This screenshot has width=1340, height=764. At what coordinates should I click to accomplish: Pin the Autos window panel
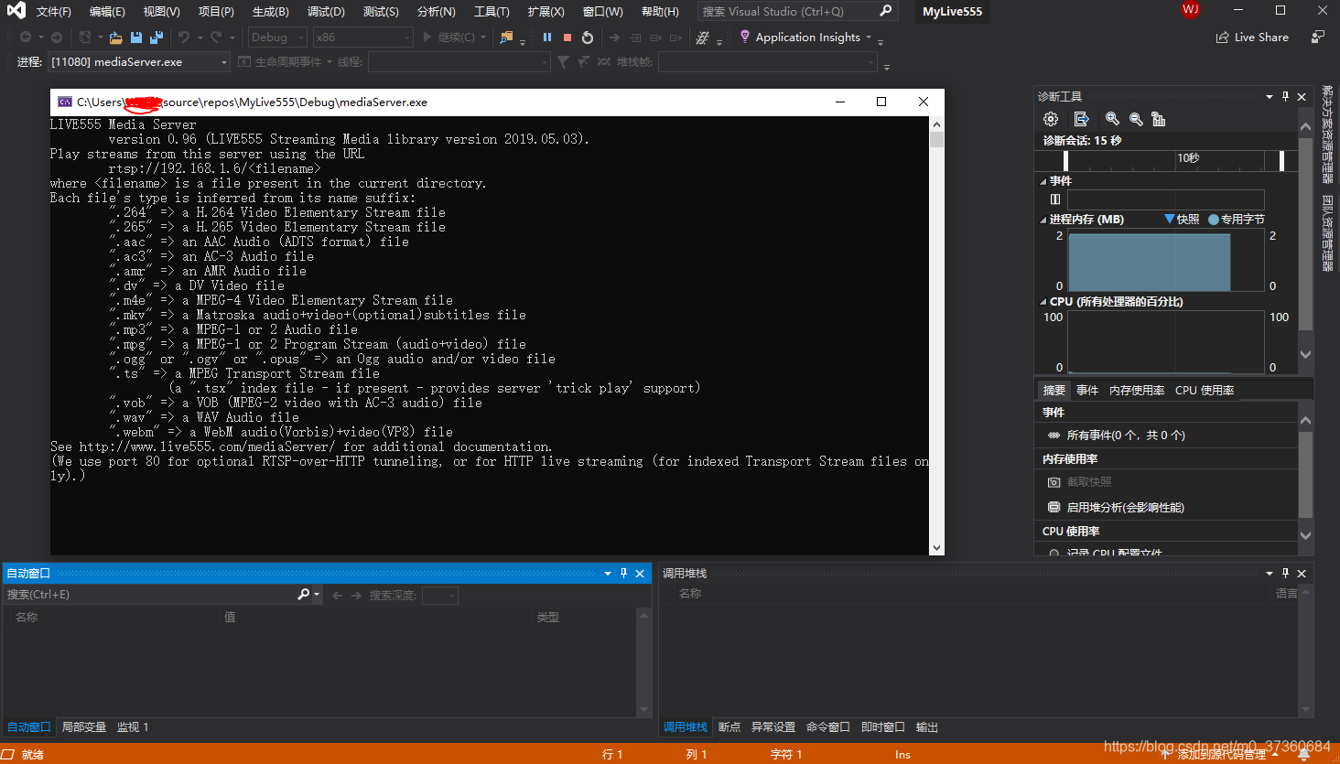(x=623, y=573)
